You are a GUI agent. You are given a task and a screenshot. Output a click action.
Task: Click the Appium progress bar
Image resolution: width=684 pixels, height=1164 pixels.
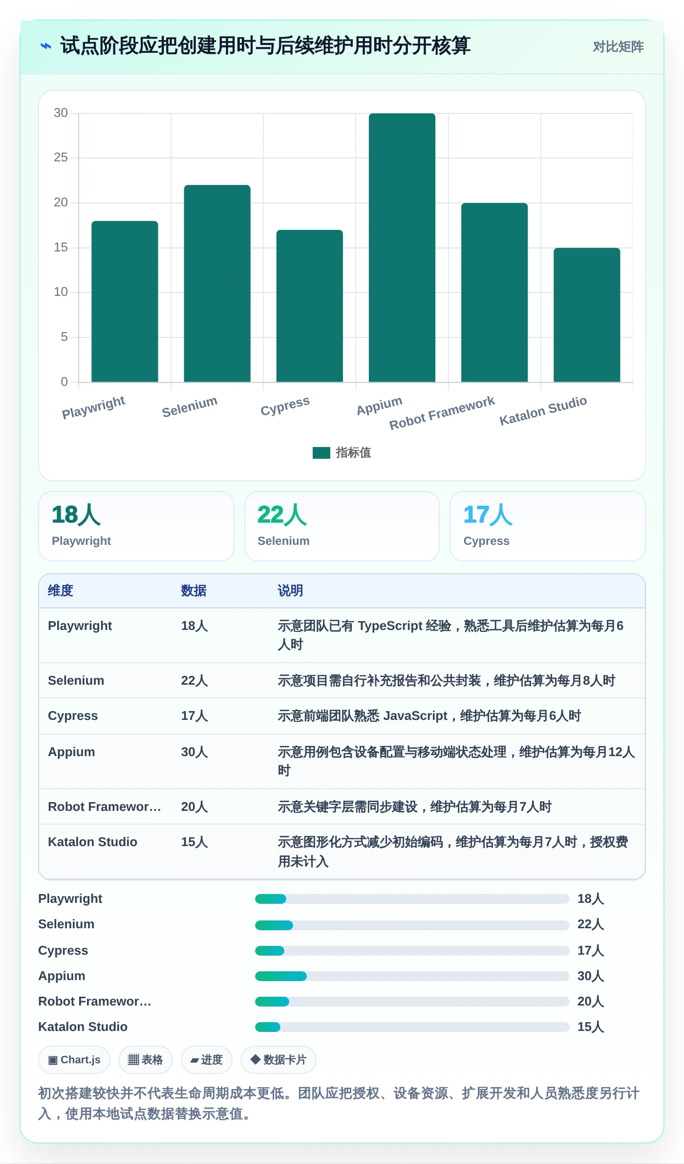point(412,976)
